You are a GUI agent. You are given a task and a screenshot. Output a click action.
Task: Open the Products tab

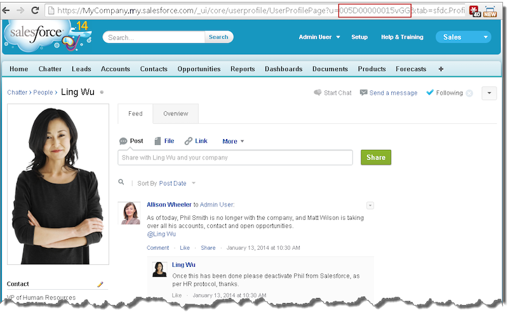(x=371, y=69)
